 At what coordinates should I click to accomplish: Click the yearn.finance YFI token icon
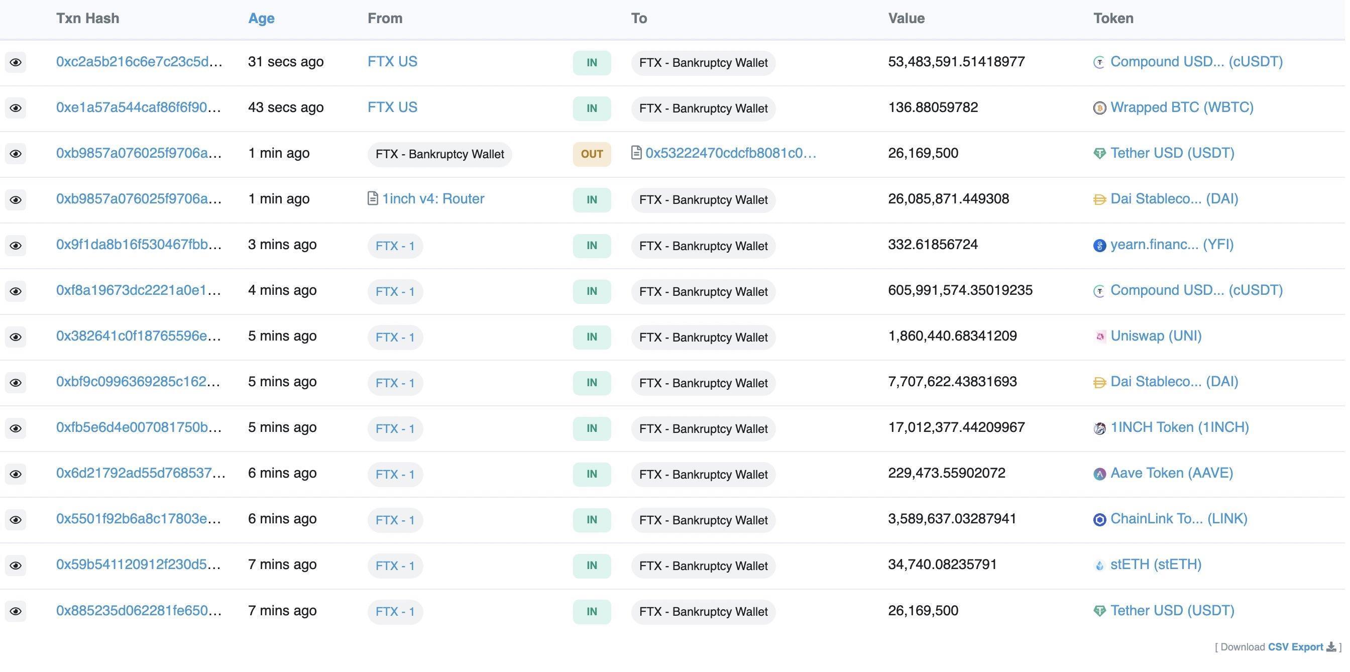point(1099,245)
